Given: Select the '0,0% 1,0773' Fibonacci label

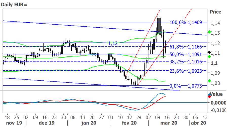Looking at the screenshot, I should tap(186, 86).
